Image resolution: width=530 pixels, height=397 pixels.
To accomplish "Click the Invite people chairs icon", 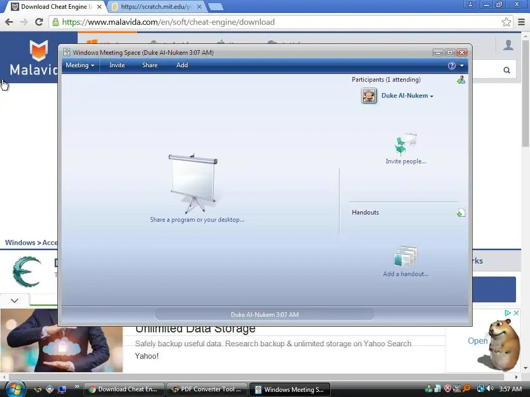I will click(405, 144).
